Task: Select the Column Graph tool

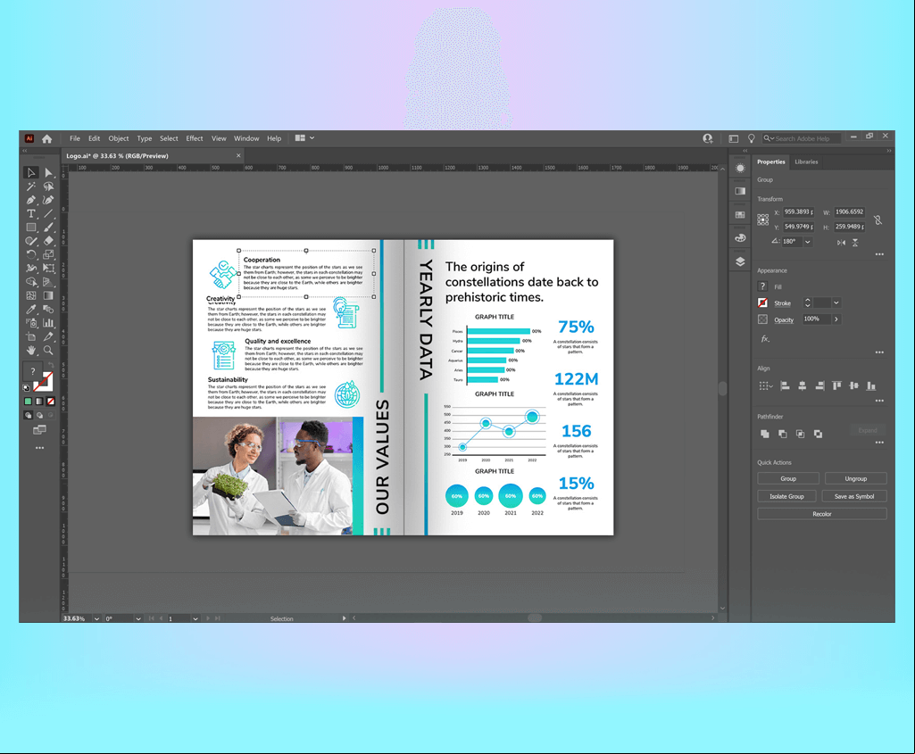Action: (x=48, y=322)
